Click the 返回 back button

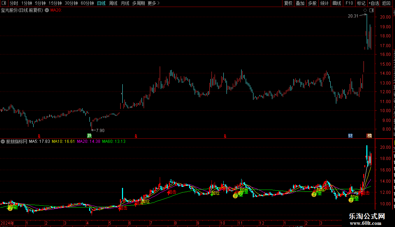pyautogui.click(x=386, y=3)
